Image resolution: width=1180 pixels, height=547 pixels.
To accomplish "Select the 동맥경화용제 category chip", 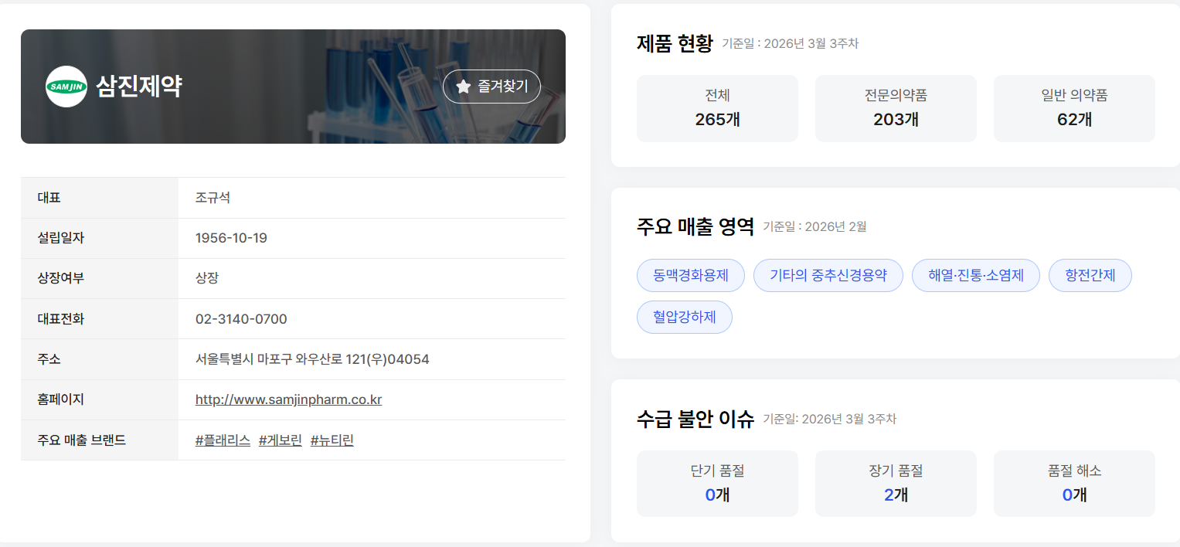I will pos(691,276).
